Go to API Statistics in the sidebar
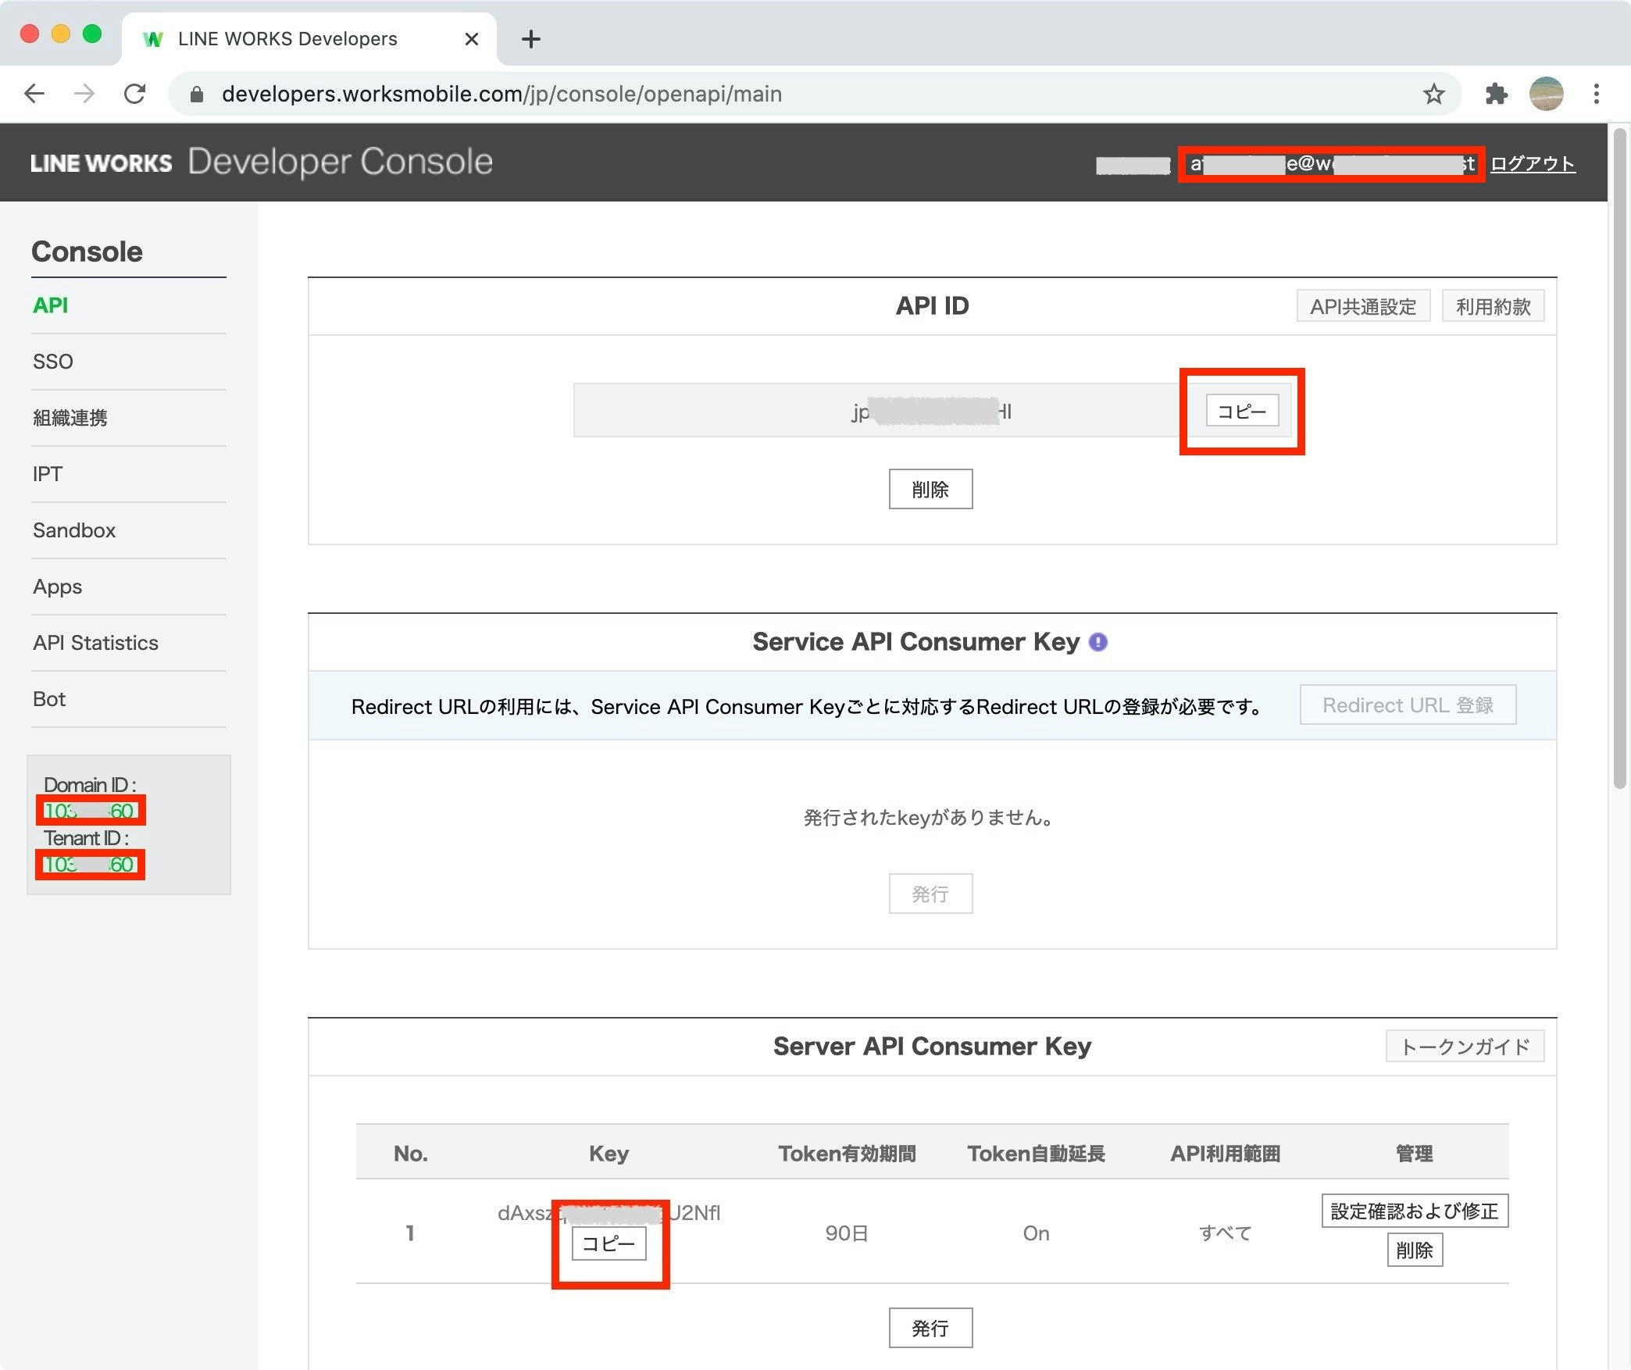 pyautogui.click(x=95, y=643)
